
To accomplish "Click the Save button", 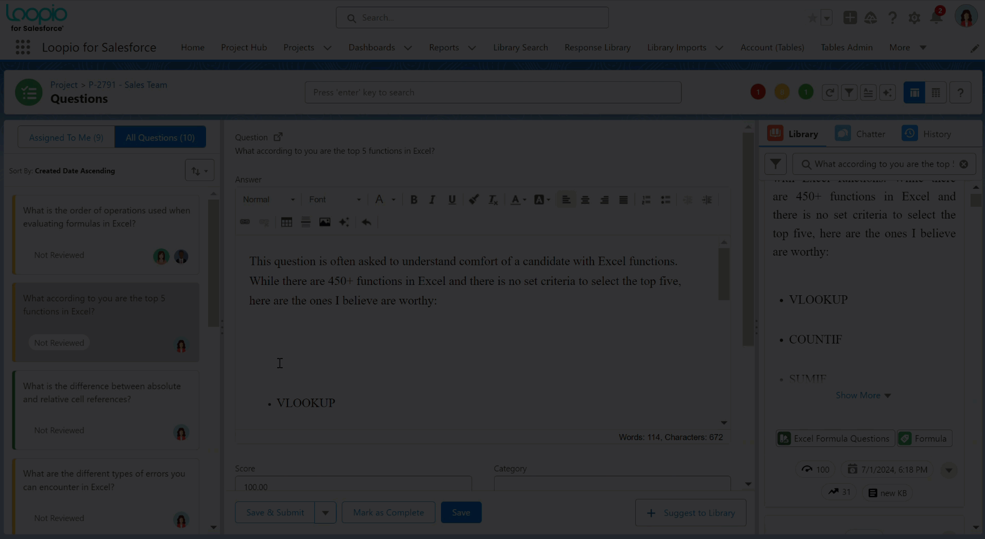I will 461,513.
